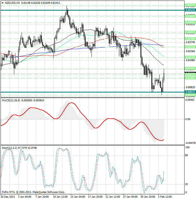196x199 pixels.
Task: Click the 3 Jan 04:00 date label
Action: (x=25, y=197)
